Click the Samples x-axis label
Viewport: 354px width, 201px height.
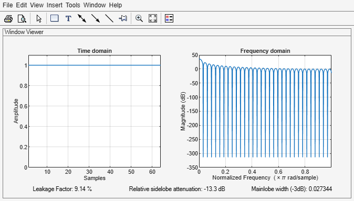click(95, 178)
